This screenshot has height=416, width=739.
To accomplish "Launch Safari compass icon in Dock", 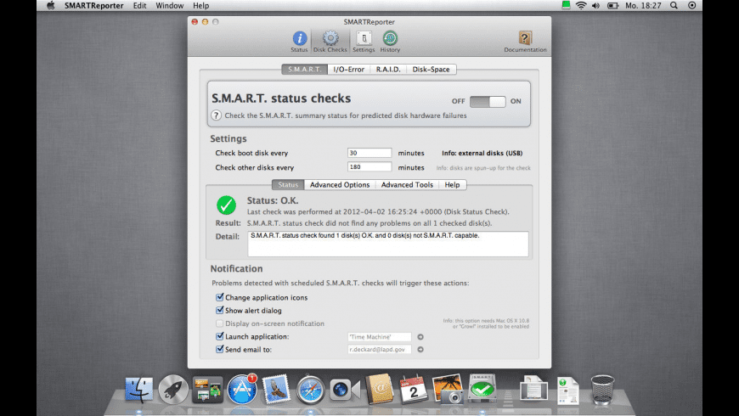I will coord(310,390).
